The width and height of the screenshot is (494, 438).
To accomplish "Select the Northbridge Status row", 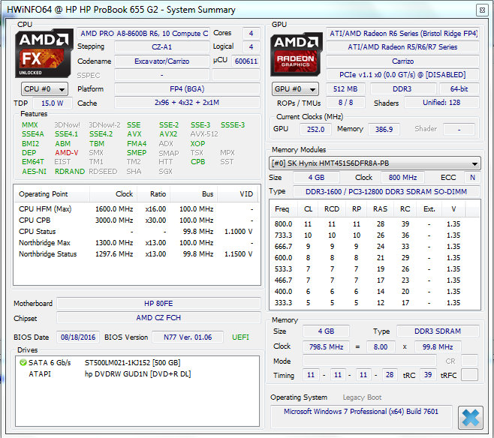I will click(x=136, y=254).
